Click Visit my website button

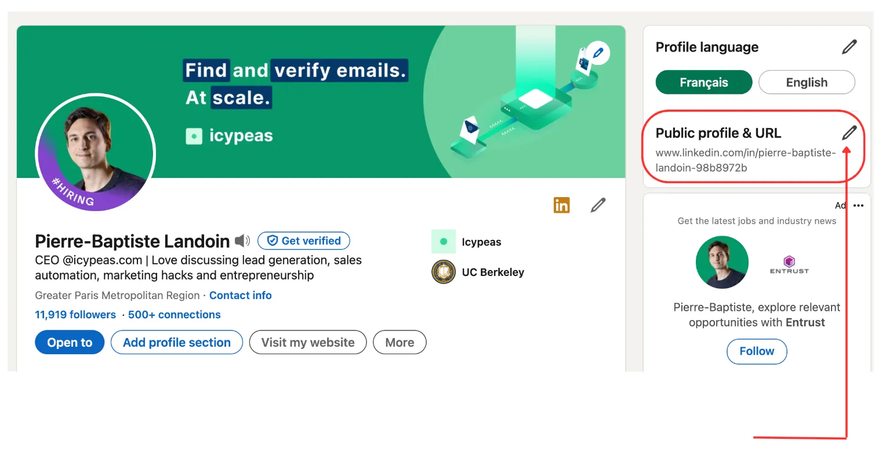point(308,342)
